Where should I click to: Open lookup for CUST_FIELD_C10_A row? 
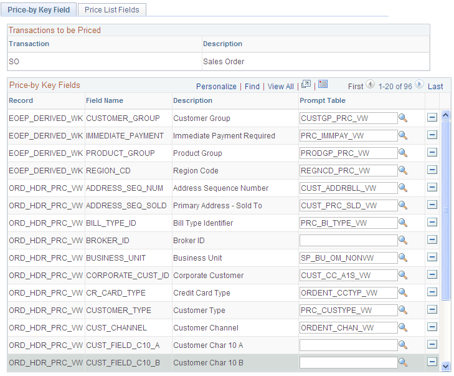point(403,345)
